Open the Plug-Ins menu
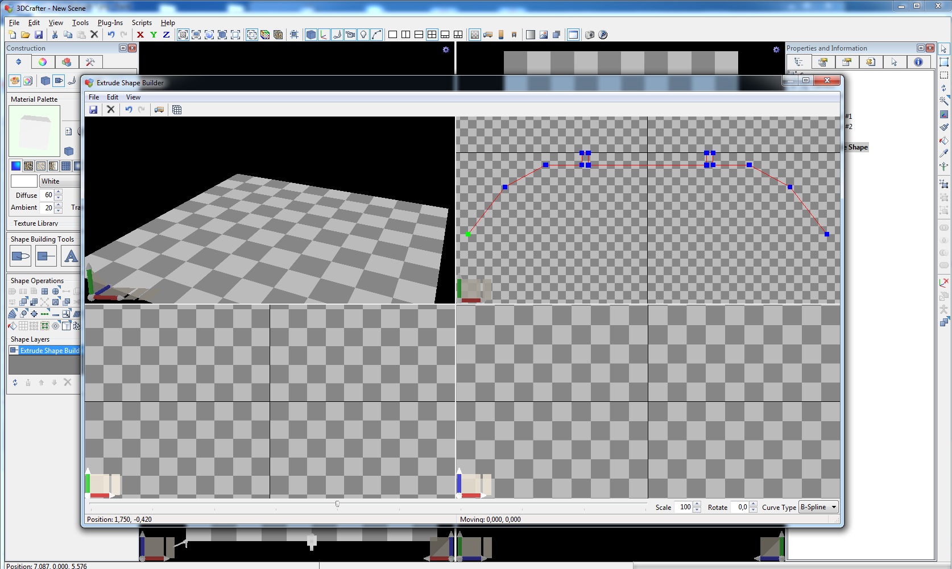This screenshot has height=569, width=952. tap(110, 23)
